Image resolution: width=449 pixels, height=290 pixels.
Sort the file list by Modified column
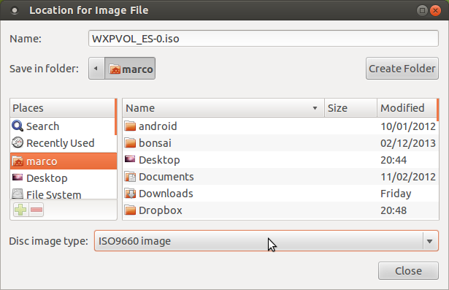click(407, 108)
